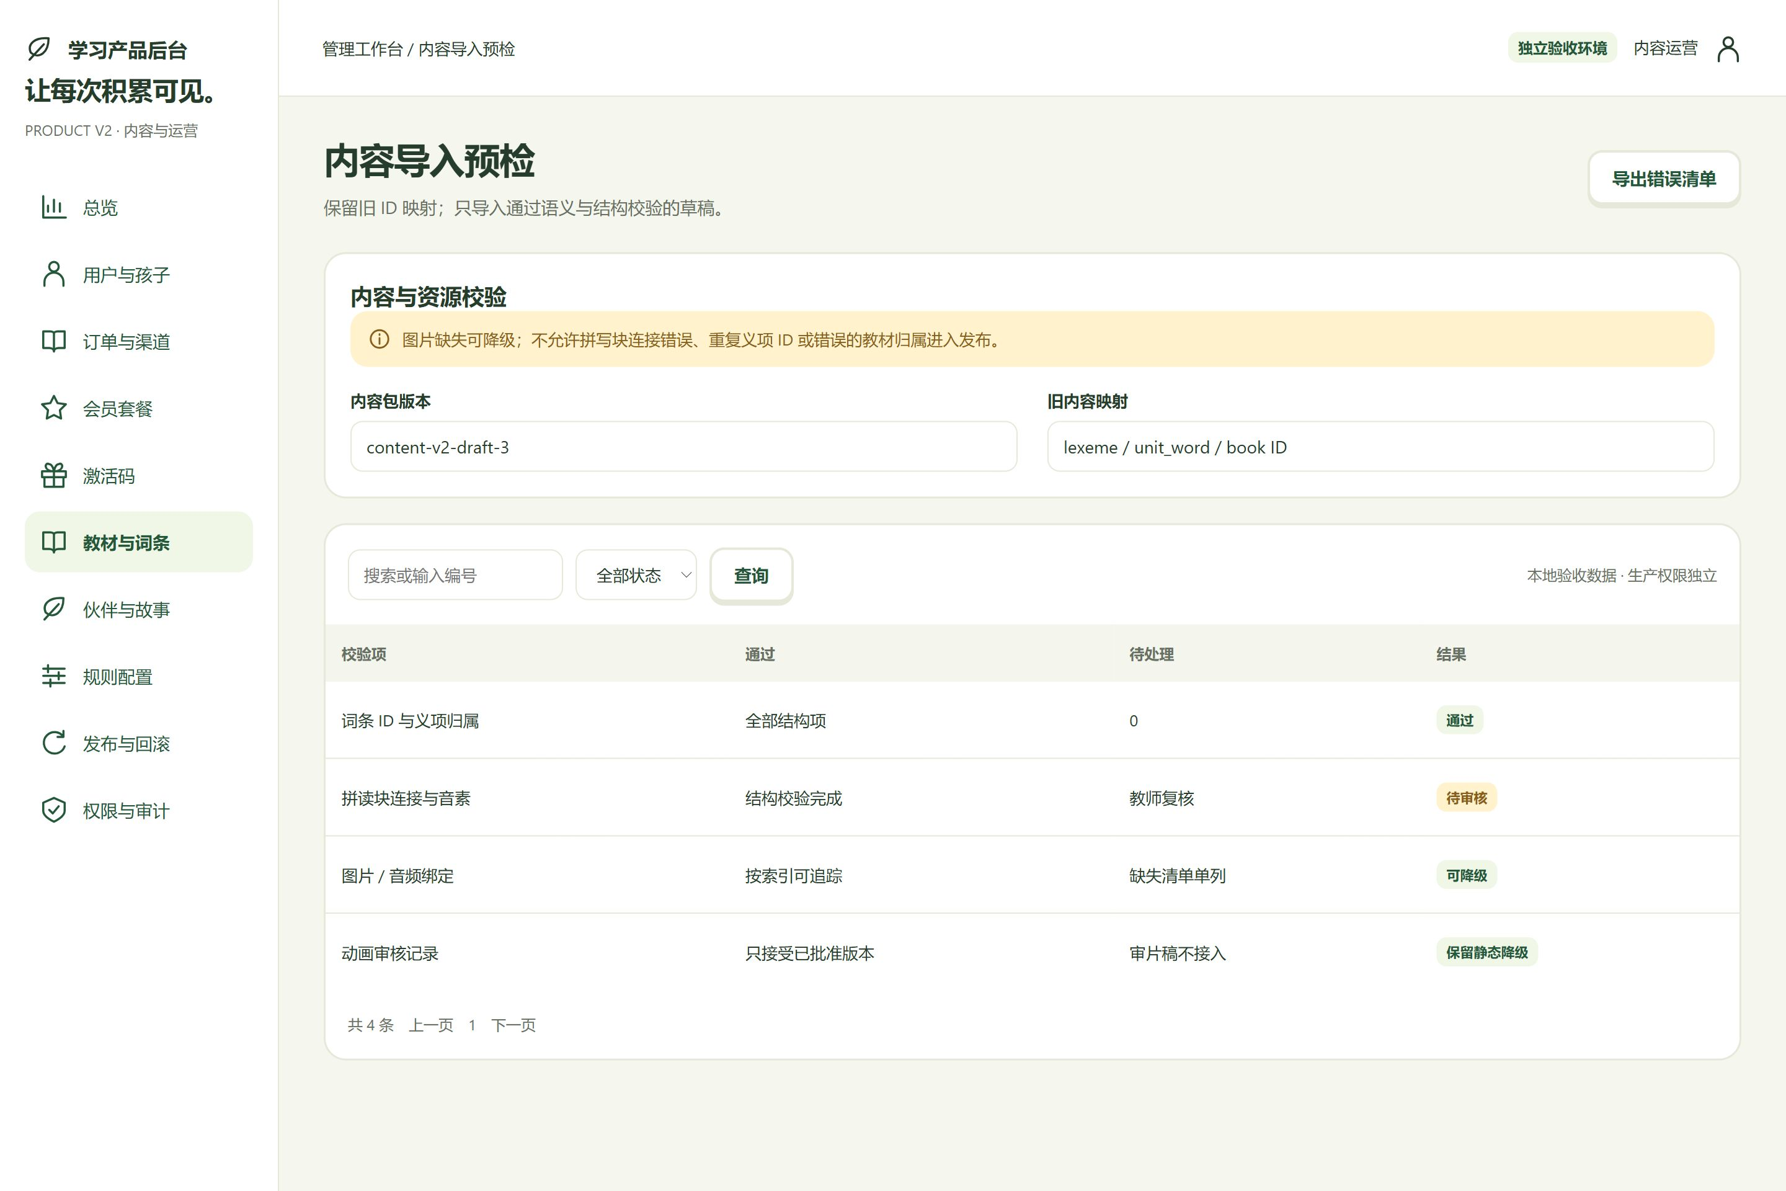
Task: Click the refresh arrow icon for 发布与回滚
Action: [53, 743]
